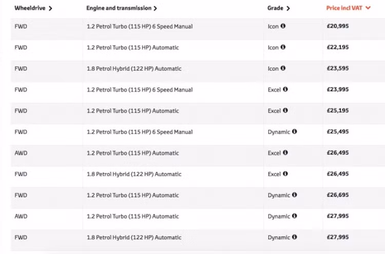Viewport: 385px width, 254px height.
Task: Click Excel info icon in AWD £26,495 row
Action: click(285, 153)
